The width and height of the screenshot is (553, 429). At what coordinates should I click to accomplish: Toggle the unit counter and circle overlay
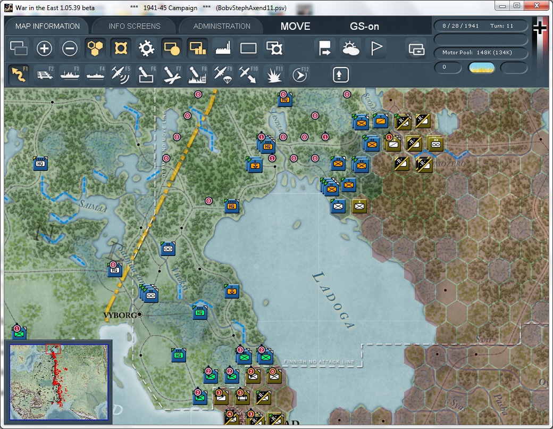pos(172,48)
